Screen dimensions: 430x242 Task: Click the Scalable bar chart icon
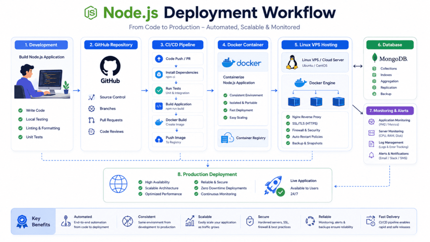pos(190,221)
